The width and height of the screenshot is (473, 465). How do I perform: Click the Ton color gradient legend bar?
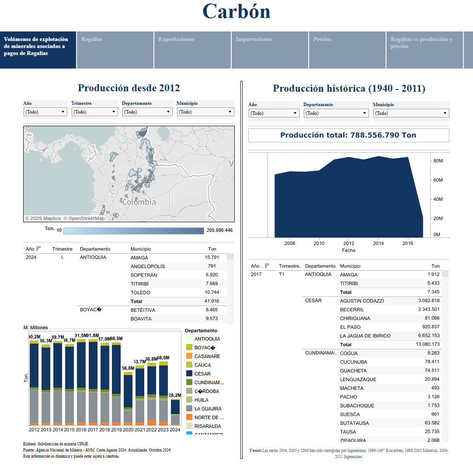pos(134,231)
